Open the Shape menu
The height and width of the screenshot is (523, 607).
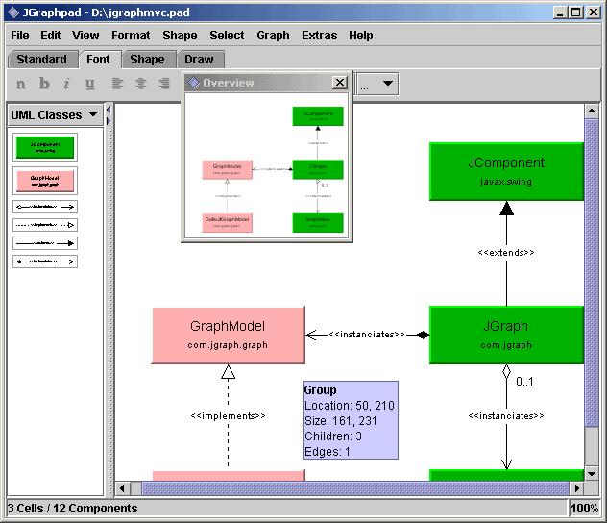(x=180, y=36)
